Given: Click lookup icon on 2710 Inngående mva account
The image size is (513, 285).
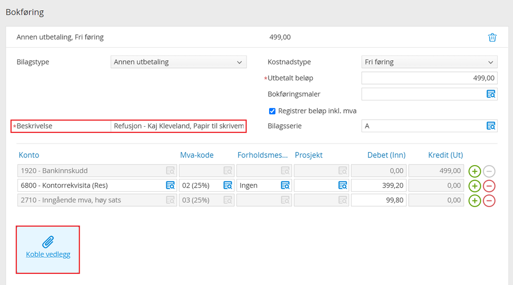Looking at the screenshot, I should click(170, 200).
